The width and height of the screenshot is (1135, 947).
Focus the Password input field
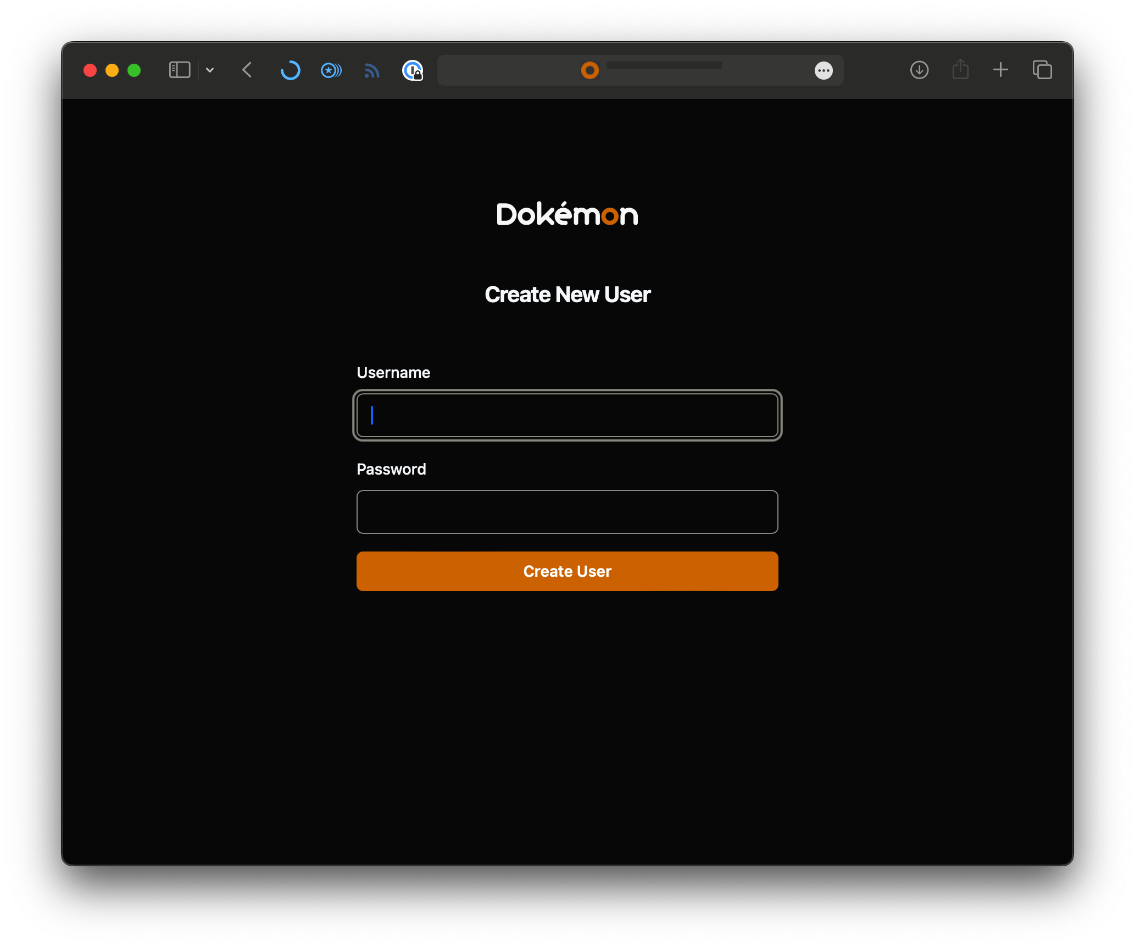coord(567,512)
